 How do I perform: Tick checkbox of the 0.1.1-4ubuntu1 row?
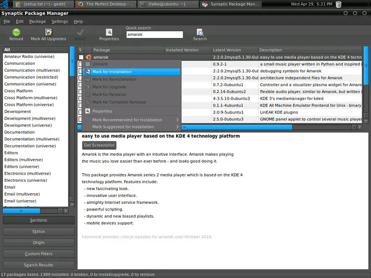tap(80, 105)
